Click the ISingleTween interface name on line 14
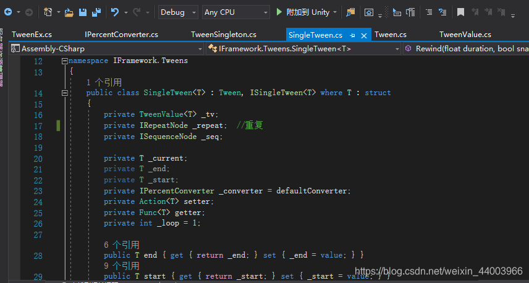Image resolution: width=529 pixels, height=283 pixels. [276, 93]
